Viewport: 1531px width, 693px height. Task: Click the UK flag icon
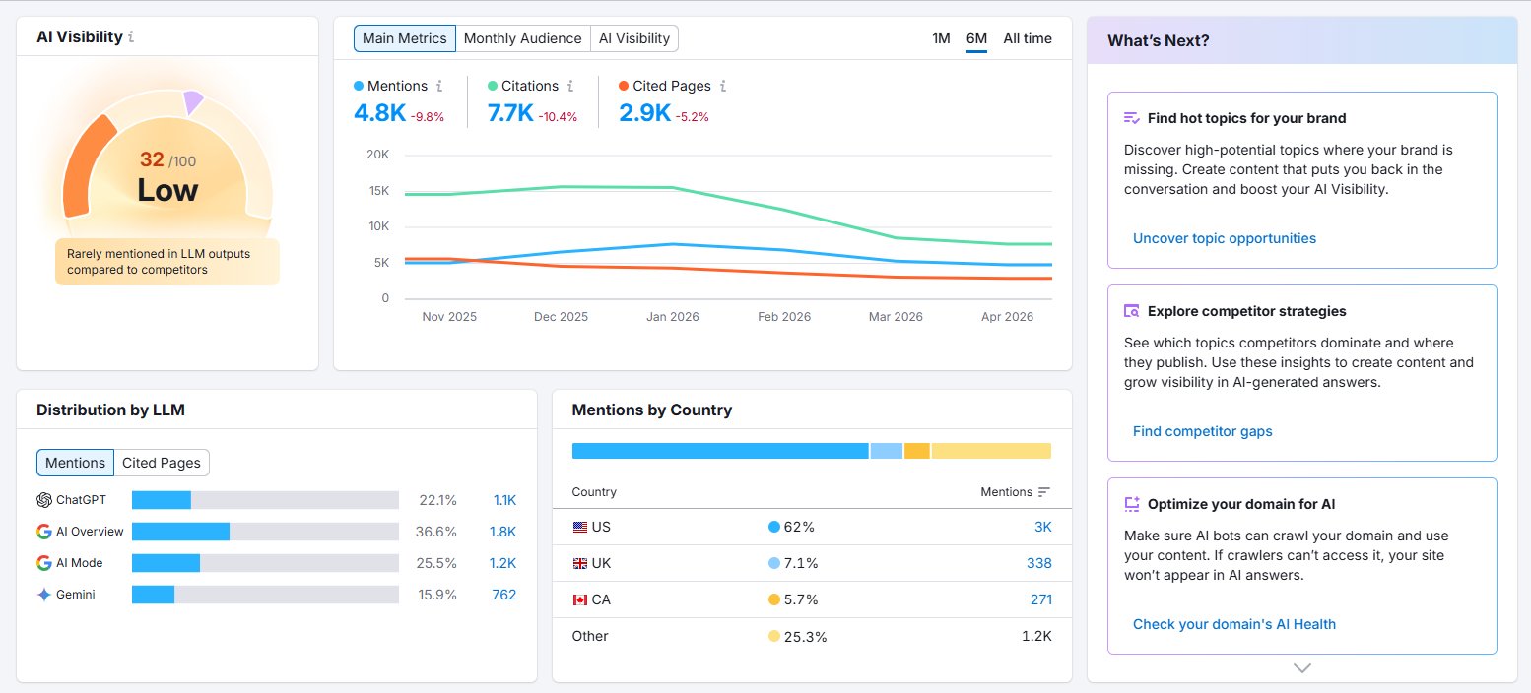click(x=580, y=563)
